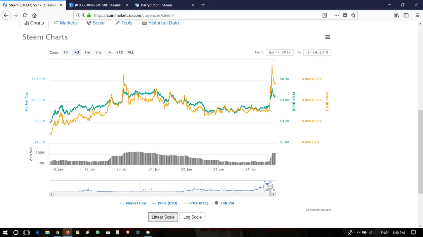
Task: Open coinmarketcap.com chart credit link
Action: (318, 210)
